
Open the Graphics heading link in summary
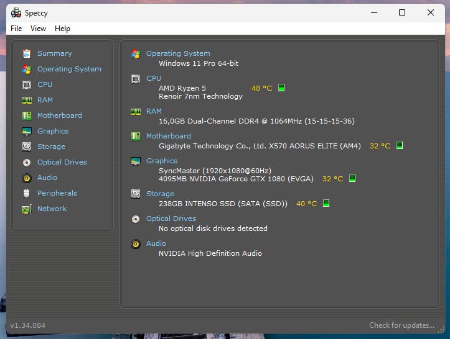click(162, 161)
